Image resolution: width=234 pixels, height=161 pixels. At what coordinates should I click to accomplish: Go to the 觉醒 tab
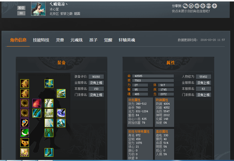[108, 40]
